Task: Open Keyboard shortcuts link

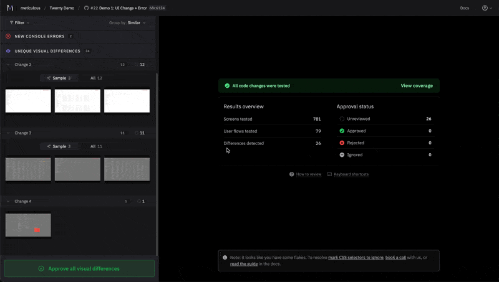Action: (x=351, y=174)
